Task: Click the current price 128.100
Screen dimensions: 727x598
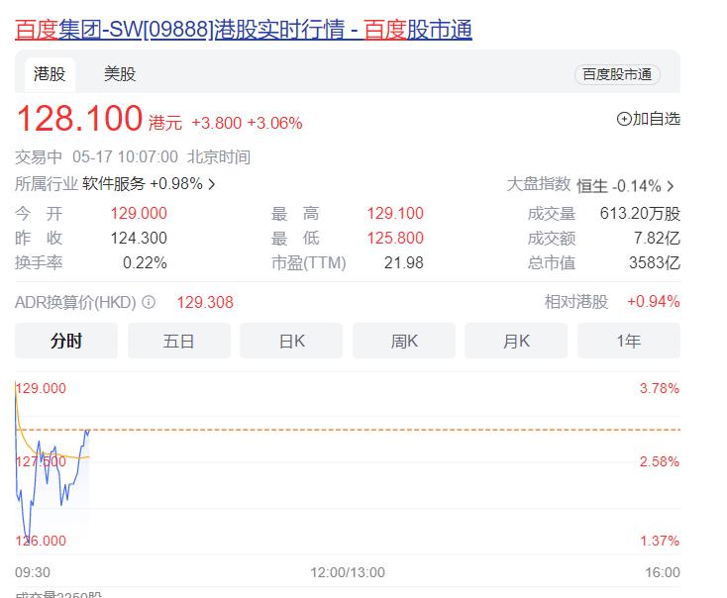Action: click(79, 118)
